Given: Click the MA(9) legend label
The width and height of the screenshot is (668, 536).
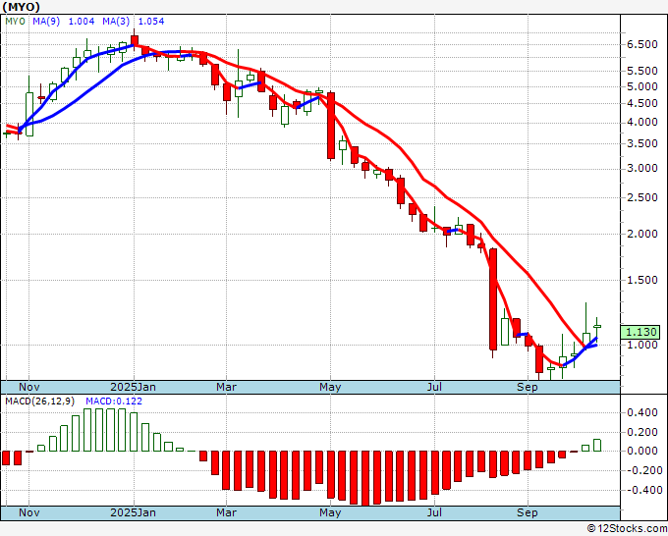Looking at the screenshot, I should [46, 22].
